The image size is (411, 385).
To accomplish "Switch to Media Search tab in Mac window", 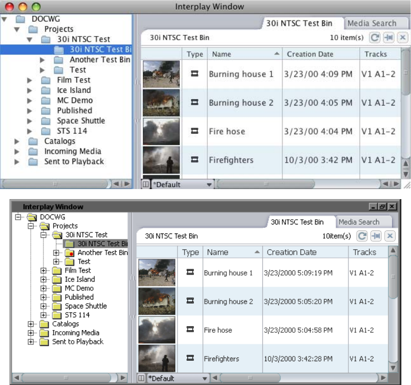I will click(x=376, y=23).
